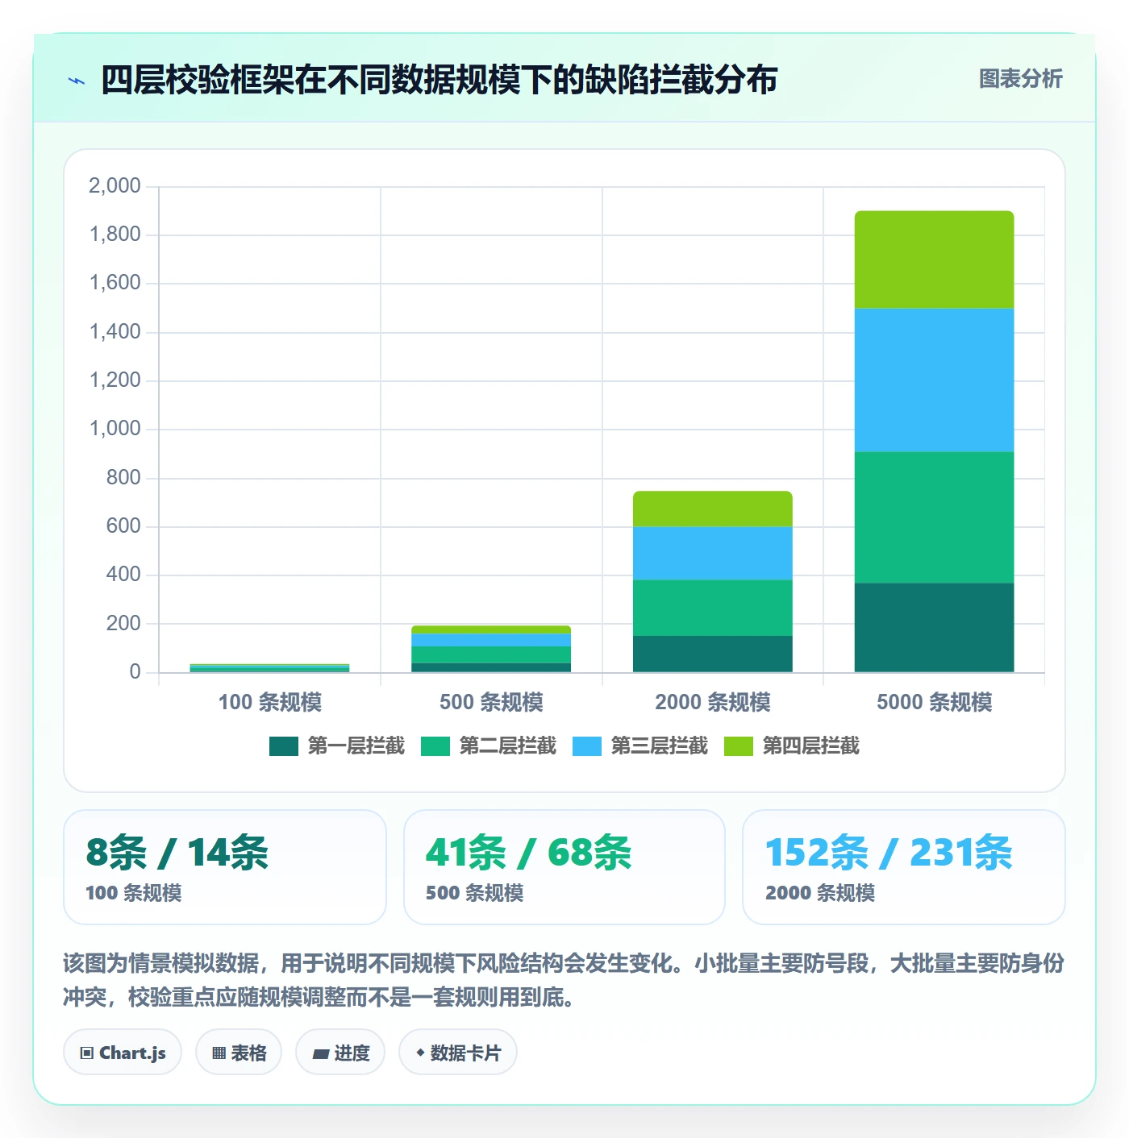Open the 152条 / 231条 data card
Viewport: 1129px width, 1138px height.
click(904, 867)
